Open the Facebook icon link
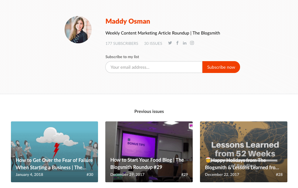Image resolution: width=298 pixels, height=188 pixels. [177, 43]
